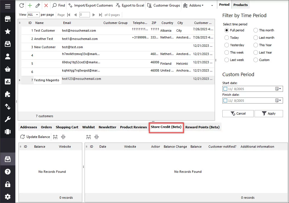Screen dimensions: 289x203
Task: Open customers grid column menu icon
Action: pos(20,23)
